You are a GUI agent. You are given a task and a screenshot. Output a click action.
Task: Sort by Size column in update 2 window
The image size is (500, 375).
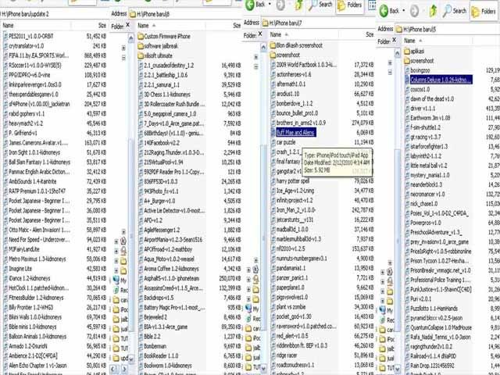91,26
